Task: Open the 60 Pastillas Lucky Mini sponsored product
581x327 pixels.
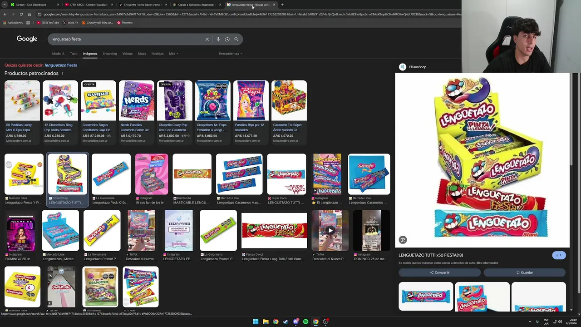Action: [22, 112]
